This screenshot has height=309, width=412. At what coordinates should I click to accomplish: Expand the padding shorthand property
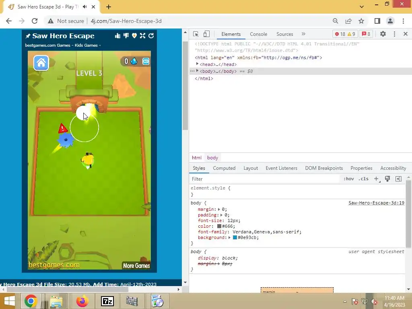(x=222, y=215)
